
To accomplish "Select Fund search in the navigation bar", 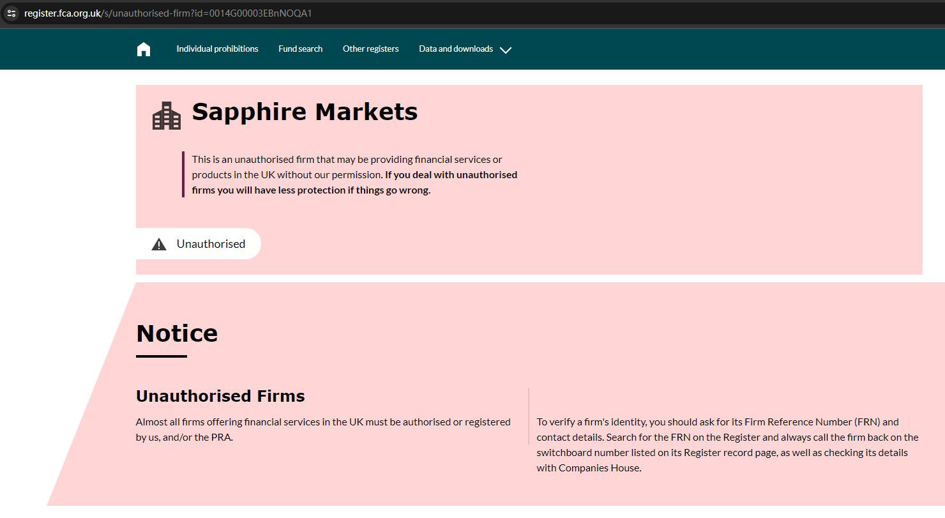I will (x=300, y=49).
